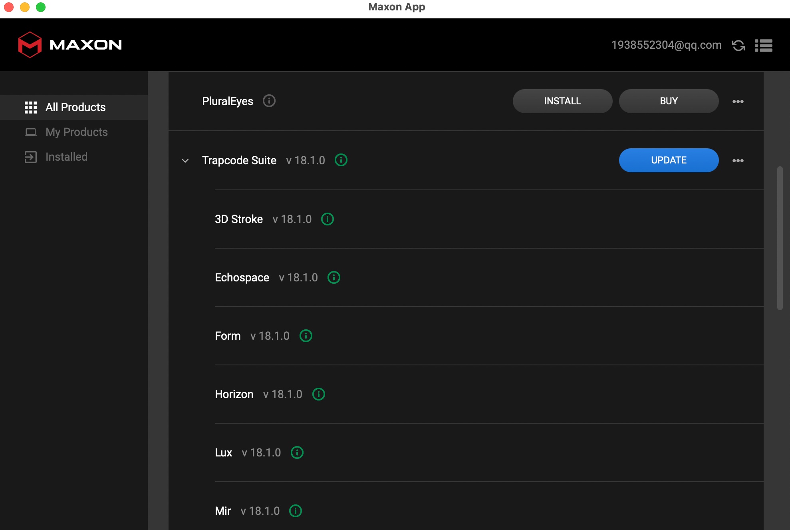Select the All Products sidebar tab
790x530 pixels.
point(75,107)
